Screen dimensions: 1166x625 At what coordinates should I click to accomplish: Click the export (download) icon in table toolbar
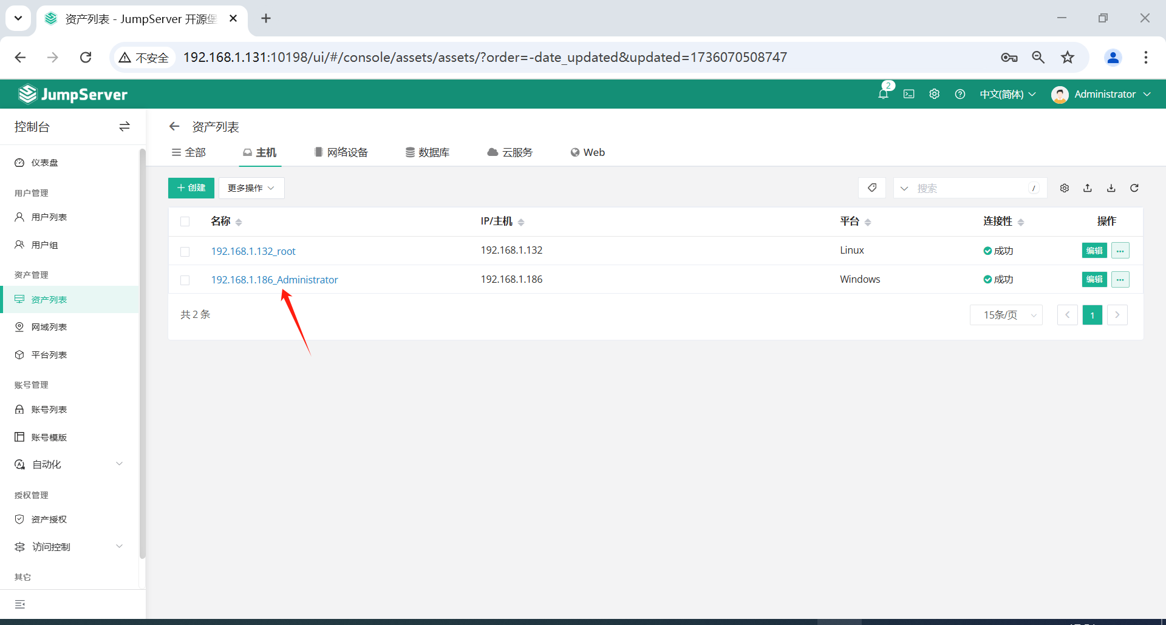pos(1111,188)
